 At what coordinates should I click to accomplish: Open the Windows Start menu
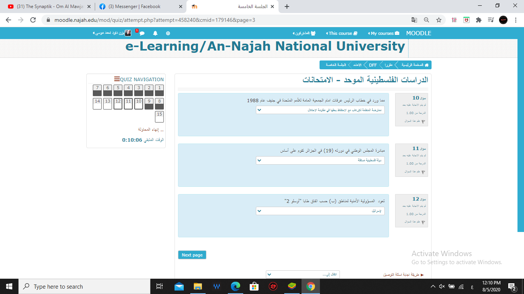[9, 286]
